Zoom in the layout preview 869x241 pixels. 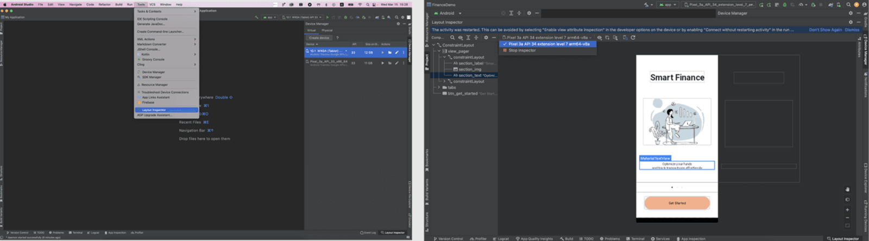(x=847, y=210)
